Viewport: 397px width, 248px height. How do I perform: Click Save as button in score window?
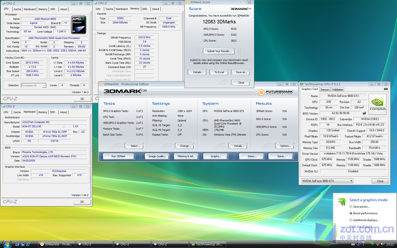[x=241, y=72]
